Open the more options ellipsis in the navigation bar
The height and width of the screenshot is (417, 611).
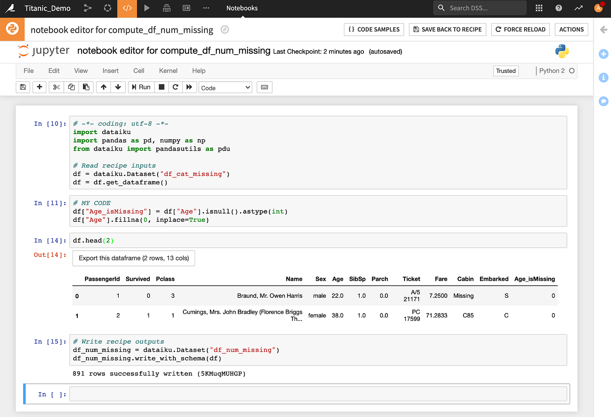[x=206, y=8]
